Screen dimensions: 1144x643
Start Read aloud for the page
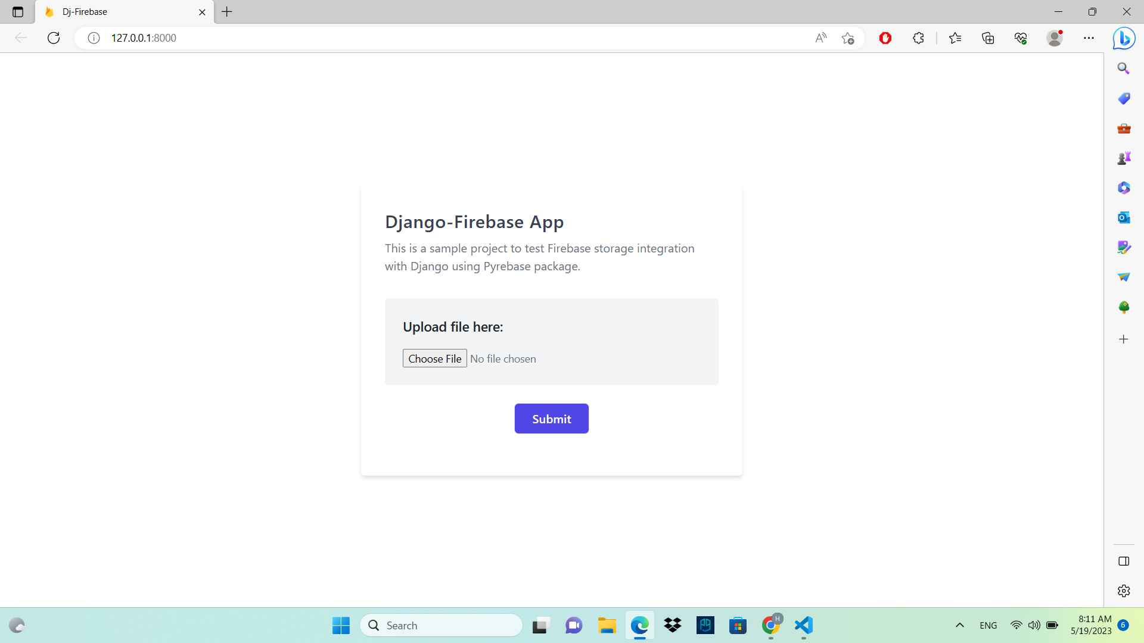coord(821,38)
